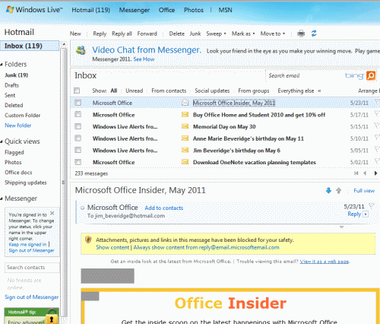
Task: Filter messages by From contacts
Action: [169, 91]
